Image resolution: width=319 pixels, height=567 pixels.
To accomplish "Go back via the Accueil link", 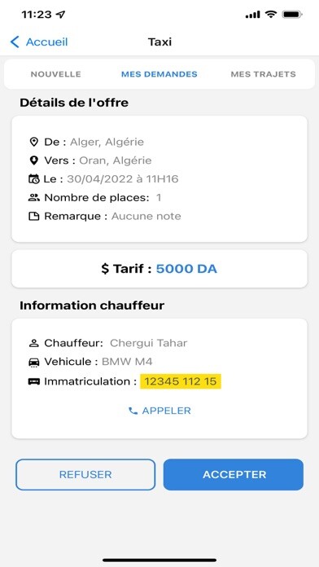I will click(46, 42).
